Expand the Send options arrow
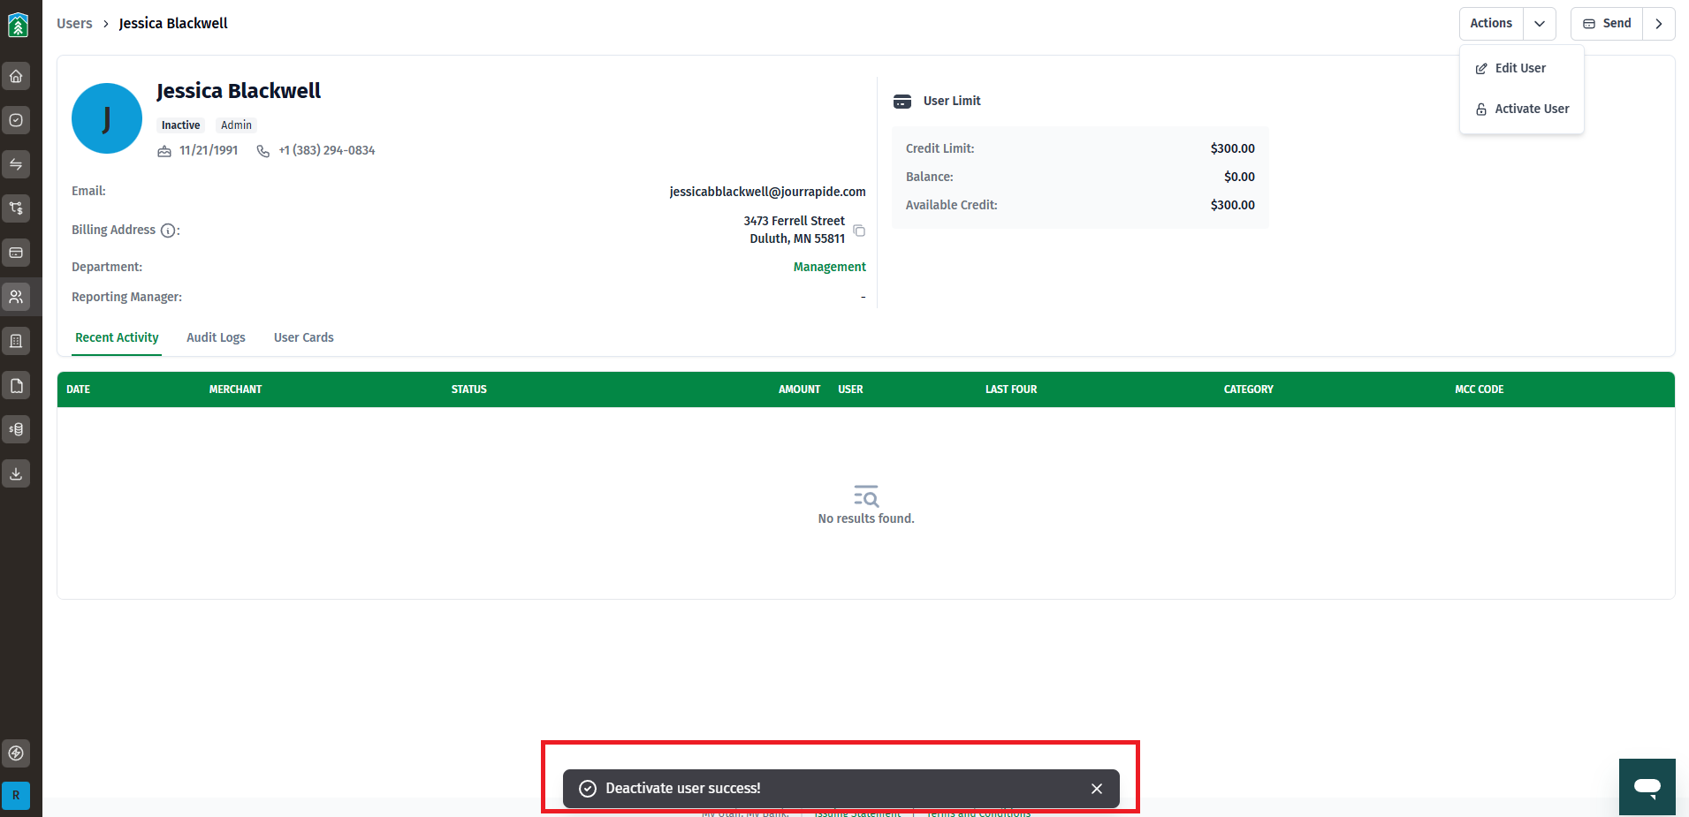Viewport: 1689px width, 817px height. (x=1659, y=24)
